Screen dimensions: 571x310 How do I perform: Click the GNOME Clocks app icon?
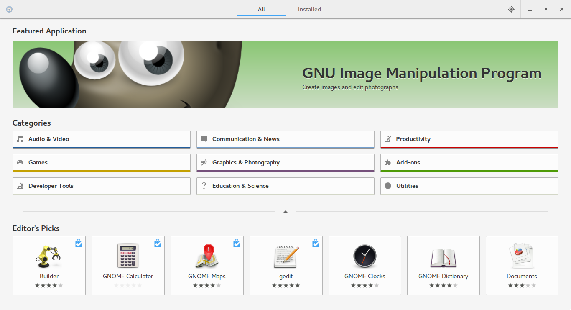[x=365, y=256]
